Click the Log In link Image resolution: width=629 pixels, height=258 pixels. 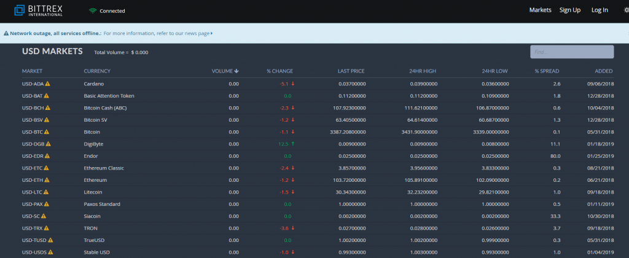coord(600,10)
